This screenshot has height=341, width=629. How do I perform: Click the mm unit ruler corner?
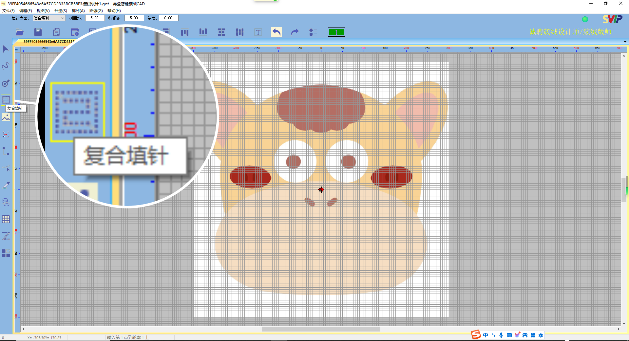[x=18, y=49]
